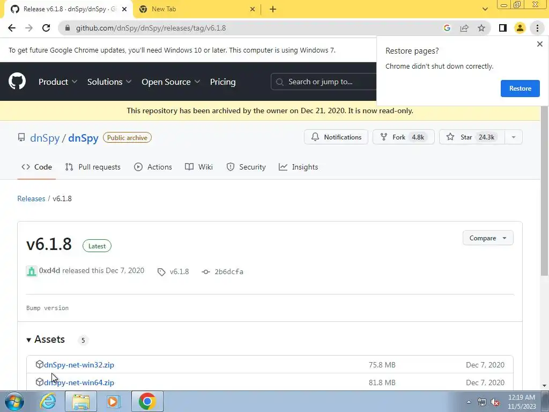The image size is (549, 412).
Task: Click the padlock site info icon
Action: pos(68,28)
